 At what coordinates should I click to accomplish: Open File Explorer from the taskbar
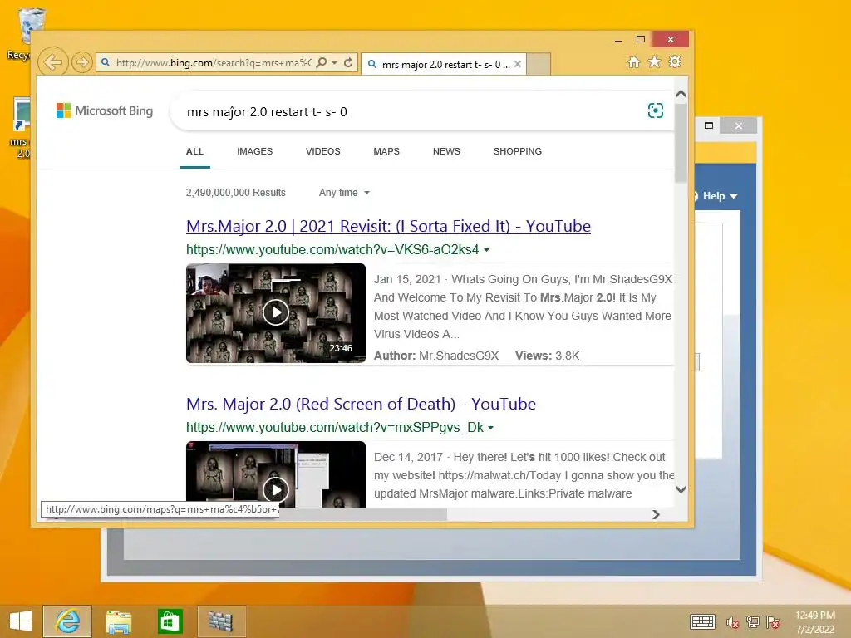click(x=118, y=621)
